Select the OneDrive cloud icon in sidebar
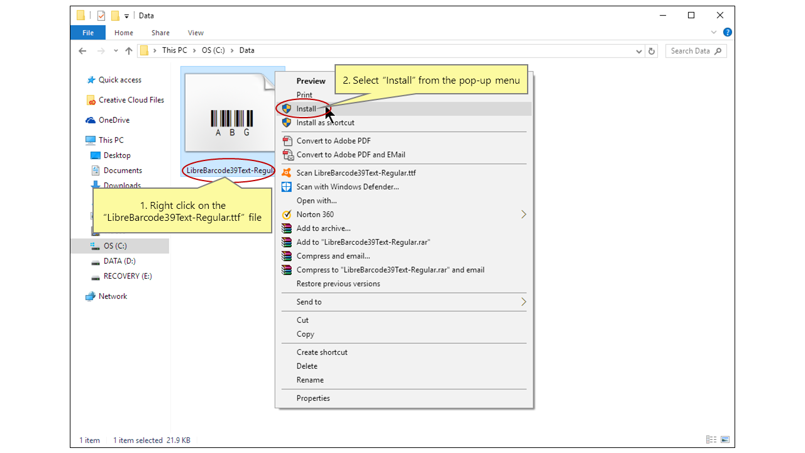Screen dimensions: 805x453 [x=91, y=120]
